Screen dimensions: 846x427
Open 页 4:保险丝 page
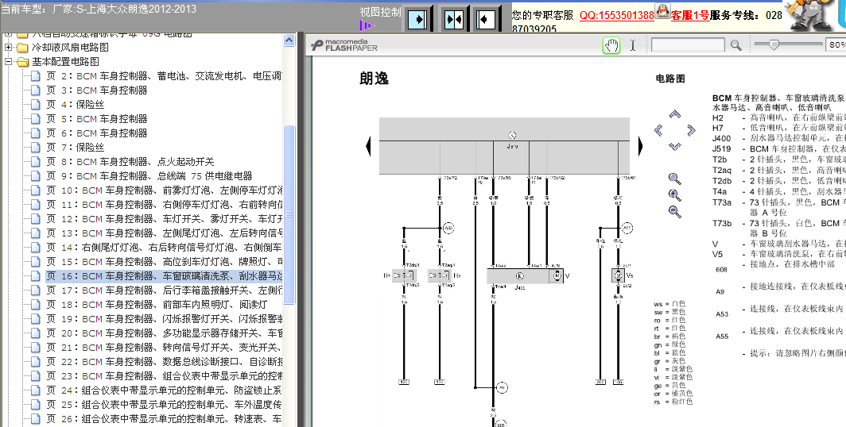[x=75, y=105]
